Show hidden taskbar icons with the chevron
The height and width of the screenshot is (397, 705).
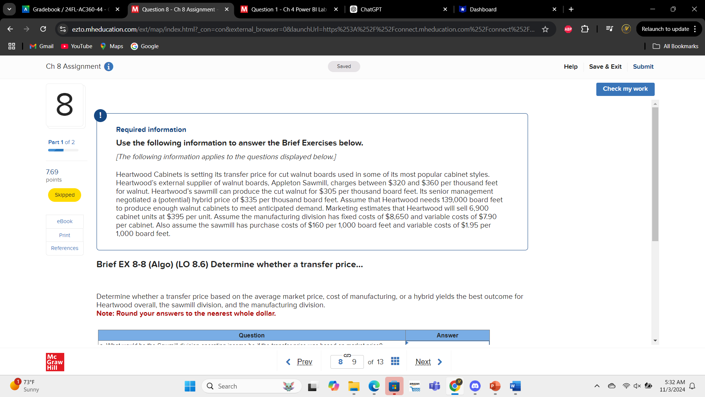click(x=597, y=386)
